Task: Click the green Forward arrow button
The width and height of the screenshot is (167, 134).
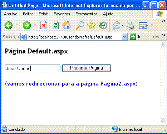Action: click(27, 25)
